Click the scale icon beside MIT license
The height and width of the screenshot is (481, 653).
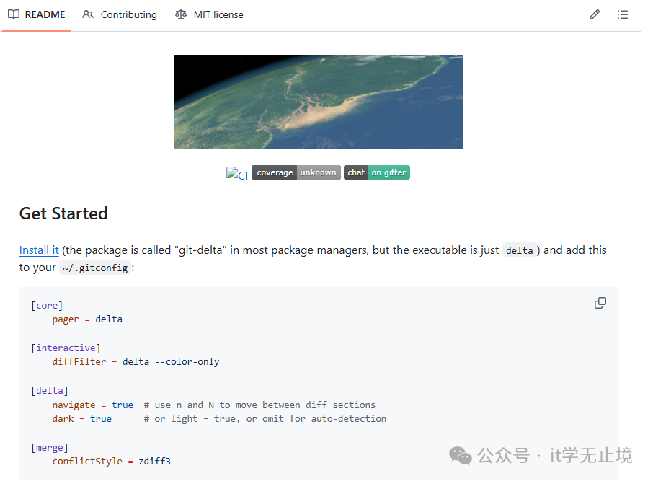pyautogui.click(x=181, y=14)
